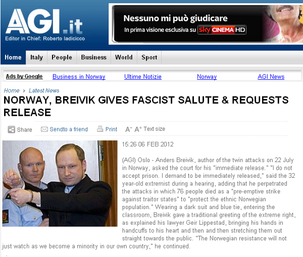Visit the AGI News link
Viewport: 303px width, 257px height.
(x=271, y=77)
